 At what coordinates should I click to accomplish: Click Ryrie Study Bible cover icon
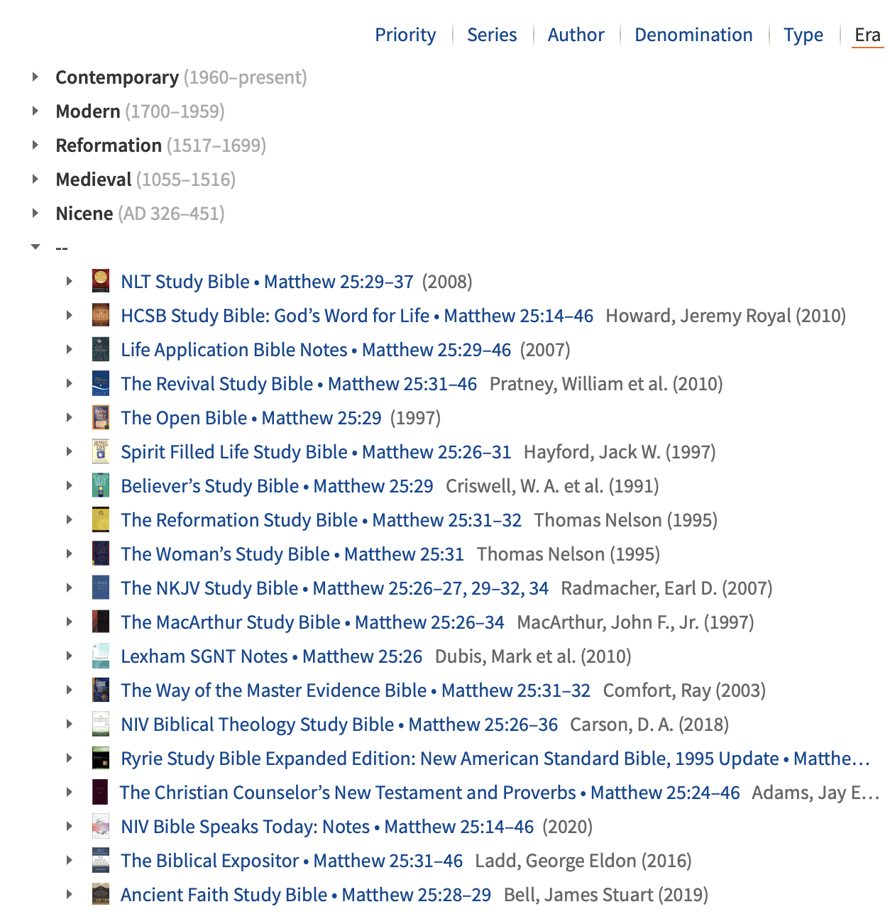[101, 758]
